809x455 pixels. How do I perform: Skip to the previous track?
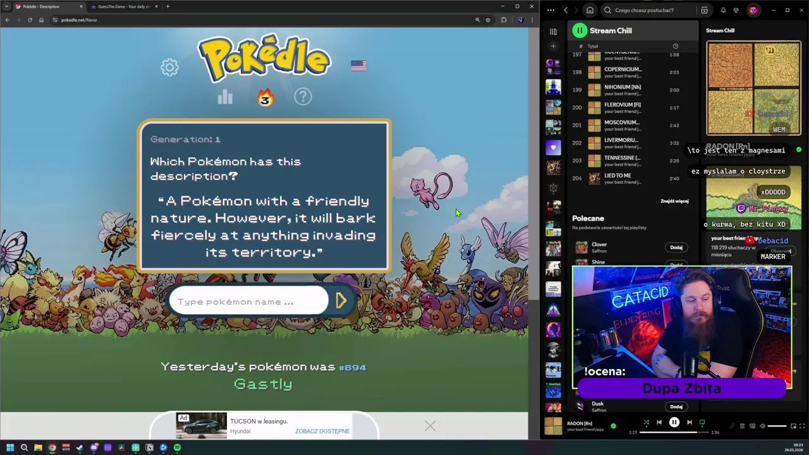pyautogui.click(x=659, y=422)
